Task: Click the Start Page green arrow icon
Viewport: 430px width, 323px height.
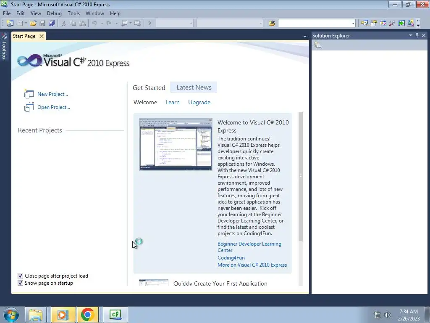Action: click(401, 24)
